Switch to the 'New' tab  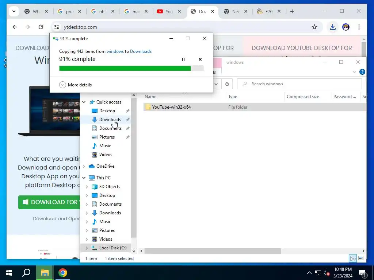pos(233,11)
